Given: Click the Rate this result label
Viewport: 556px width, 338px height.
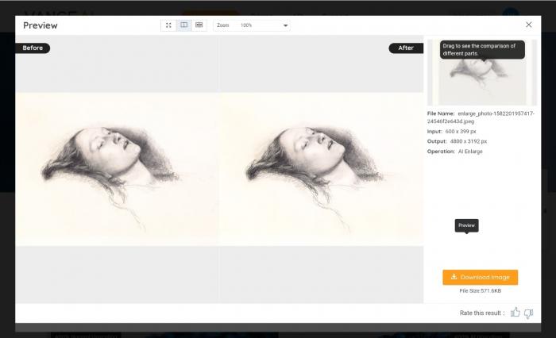Looking at the screenshot, I should pyautogui.click(x=482, y=313).
